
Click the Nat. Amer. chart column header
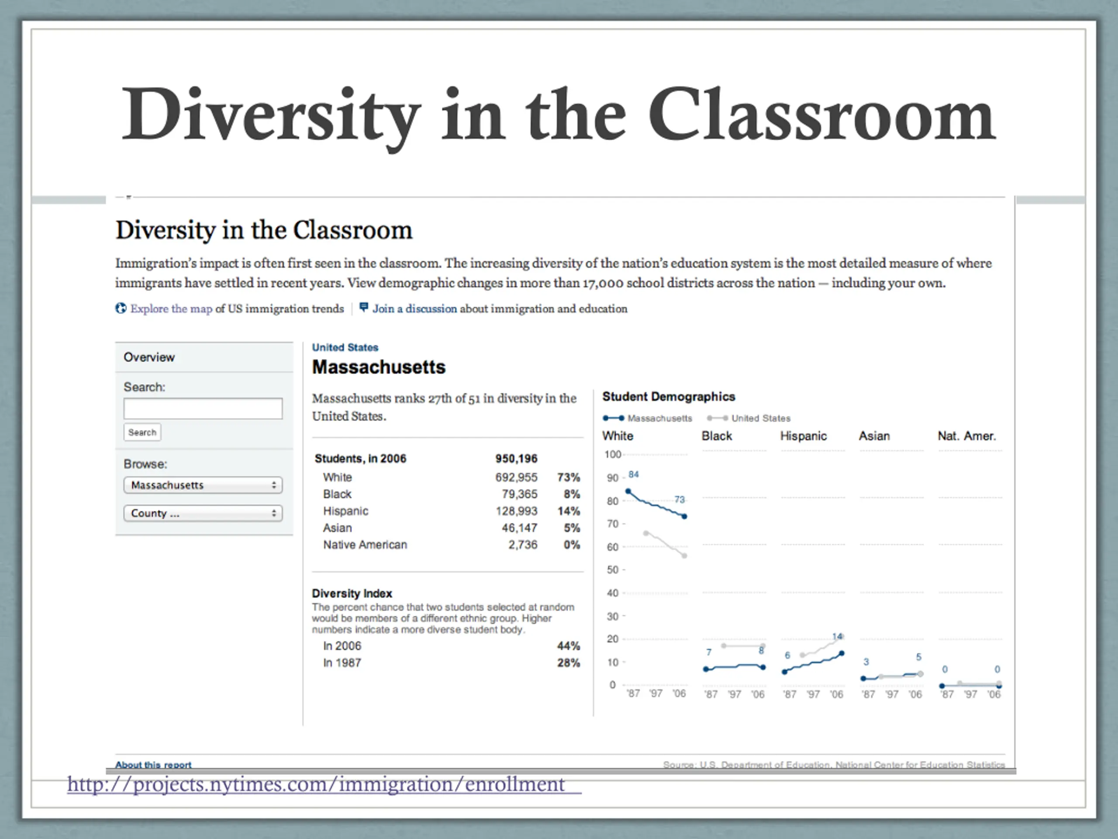[967, 436]
